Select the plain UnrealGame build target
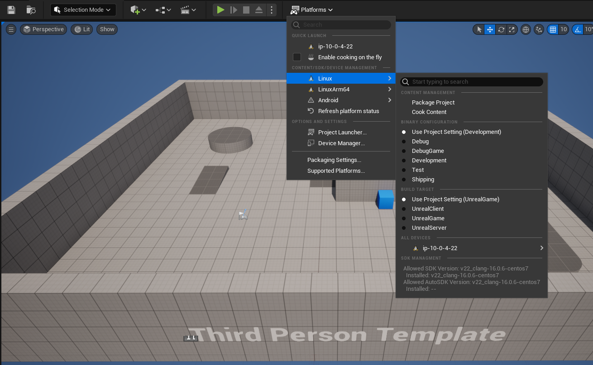This screenshot has width=593, height=365. [x=472, y=218]
